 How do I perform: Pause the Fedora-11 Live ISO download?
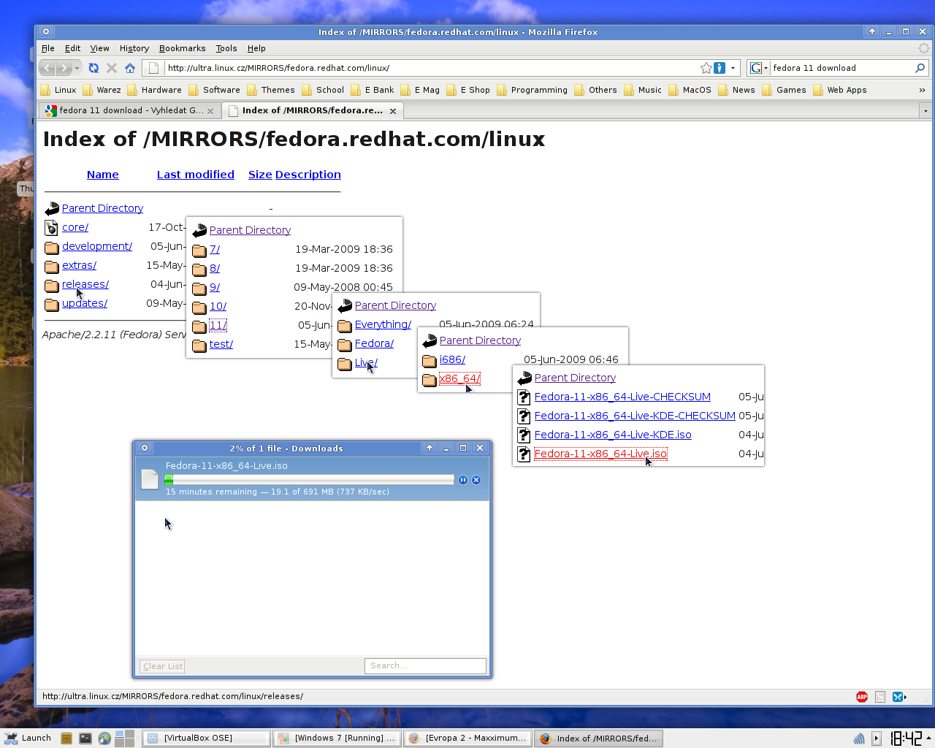pos(463,480)
